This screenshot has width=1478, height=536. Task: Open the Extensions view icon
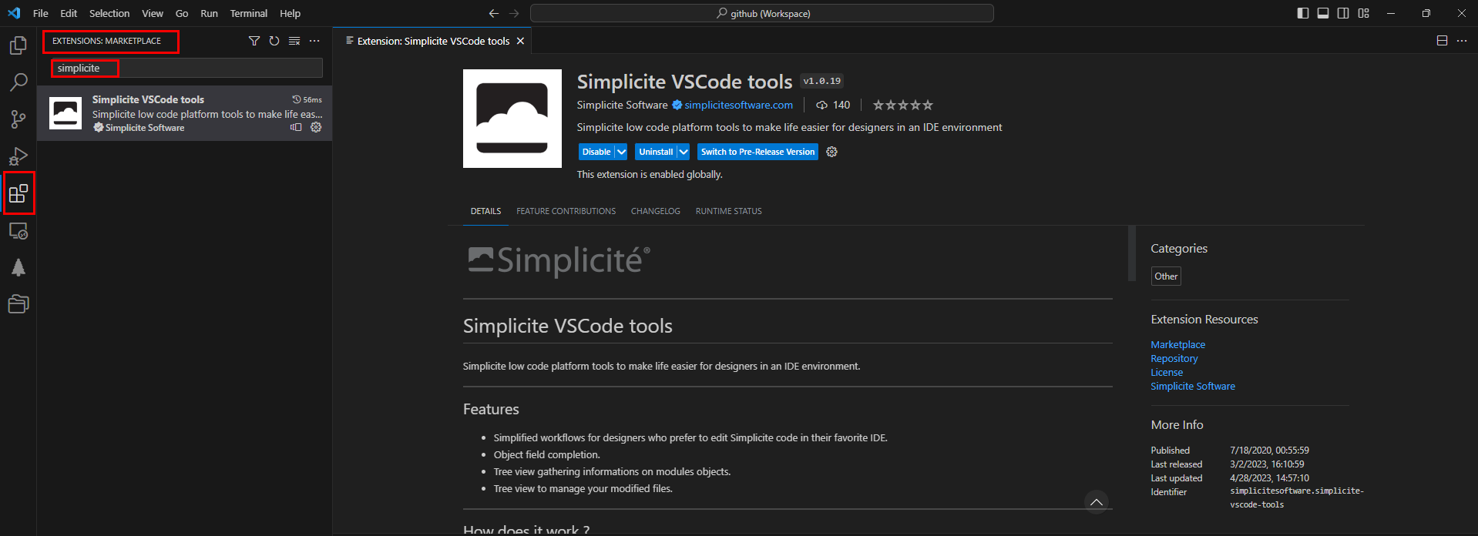(x=18, y=193)
